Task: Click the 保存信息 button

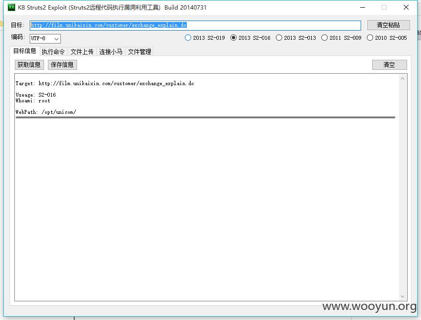Action: click(x=62, y=65)
